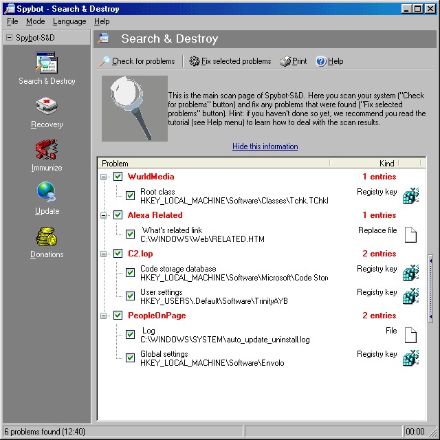Click the large magnifying glass image
440x440 pixels.
pos(135,109)
